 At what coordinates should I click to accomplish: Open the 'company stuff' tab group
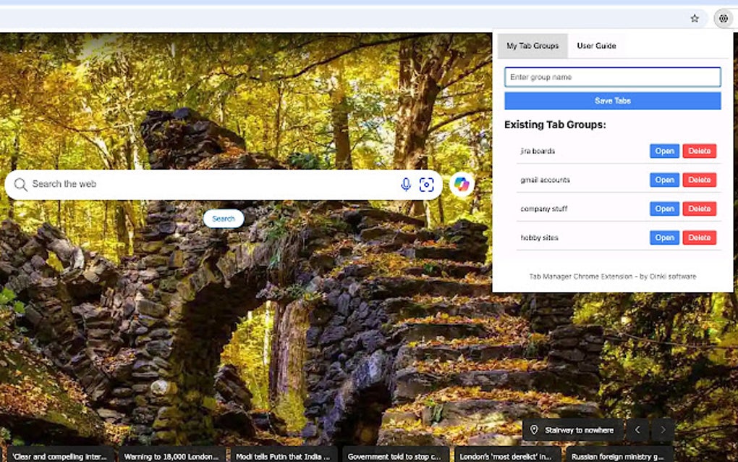pyautogui.click(x=663, y=209)
